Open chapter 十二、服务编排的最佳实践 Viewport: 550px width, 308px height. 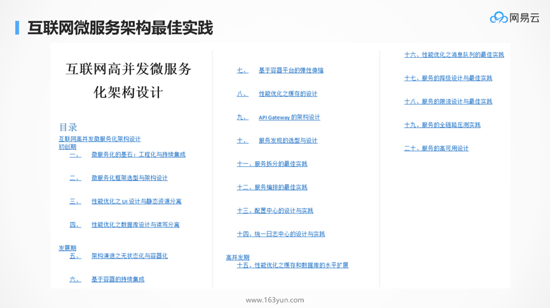pos(272,187)
